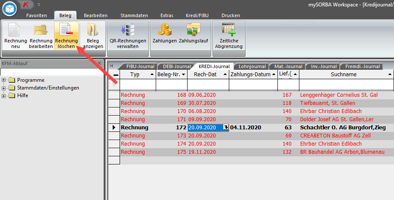The image size is (394, 200).
Task: Expand the Programme tree node
Action: 3,80
